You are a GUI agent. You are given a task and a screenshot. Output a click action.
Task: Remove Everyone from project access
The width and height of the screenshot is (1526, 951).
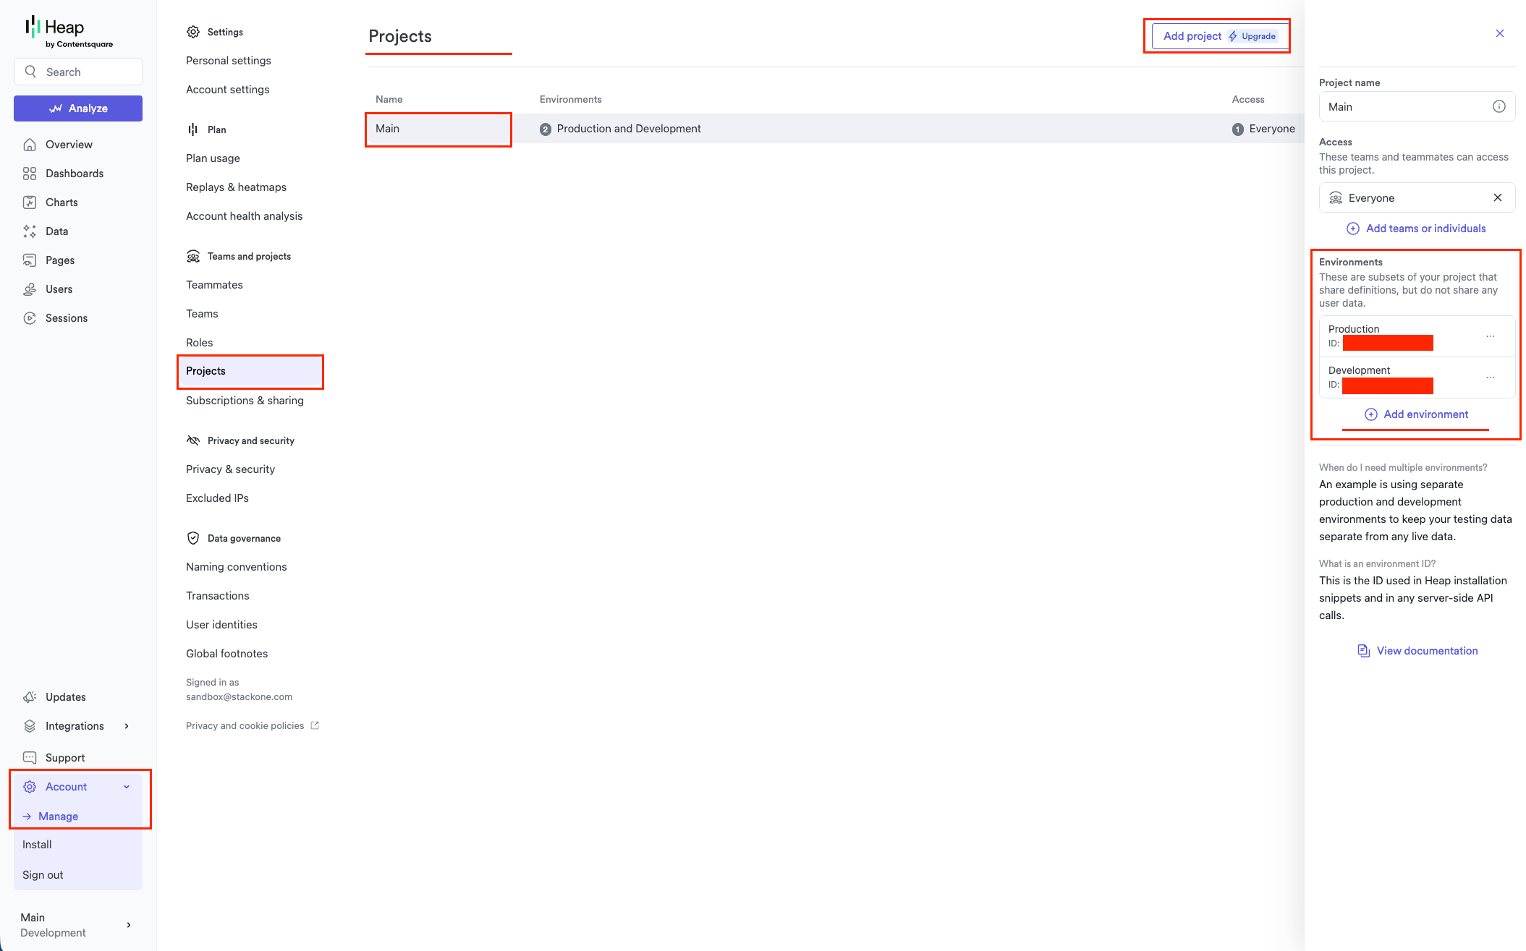pos(1498,197)
